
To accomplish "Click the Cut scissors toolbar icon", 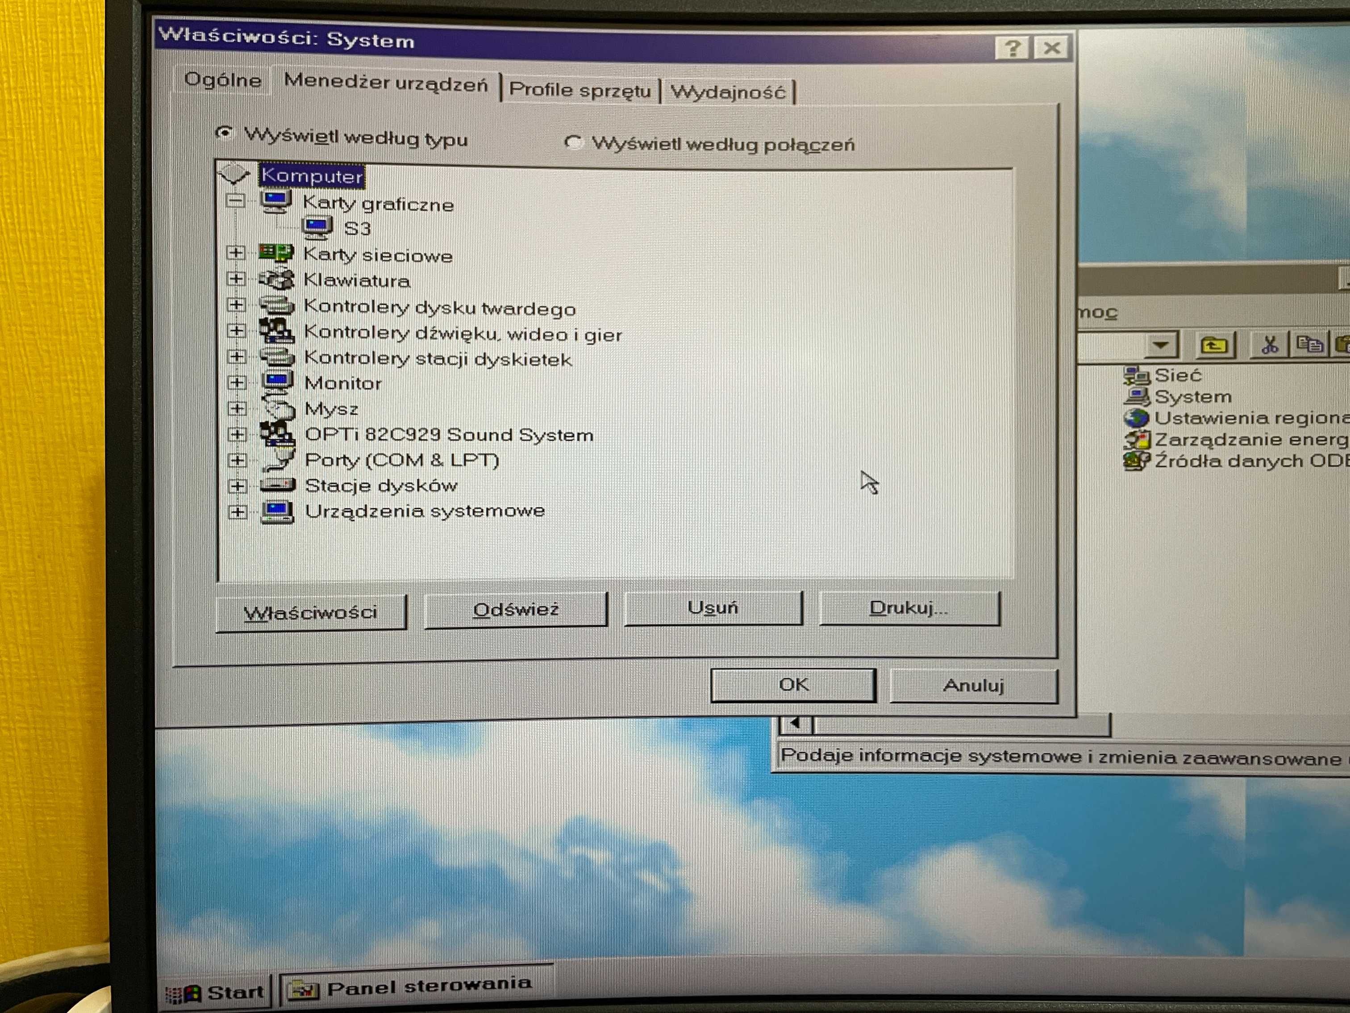I will pyautogui.click(x=1270, y=345).
